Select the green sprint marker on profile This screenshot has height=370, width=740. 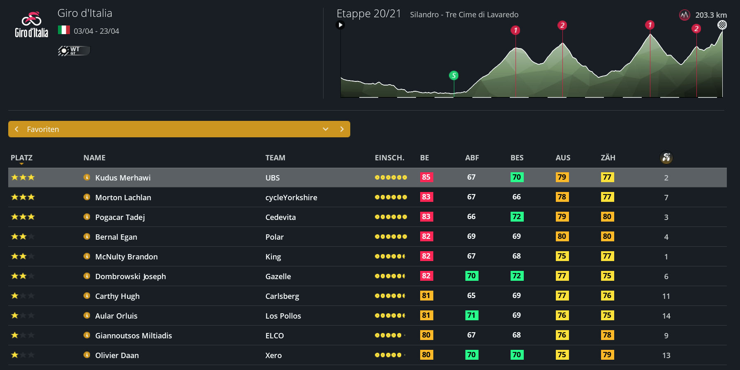coord(453,75)
